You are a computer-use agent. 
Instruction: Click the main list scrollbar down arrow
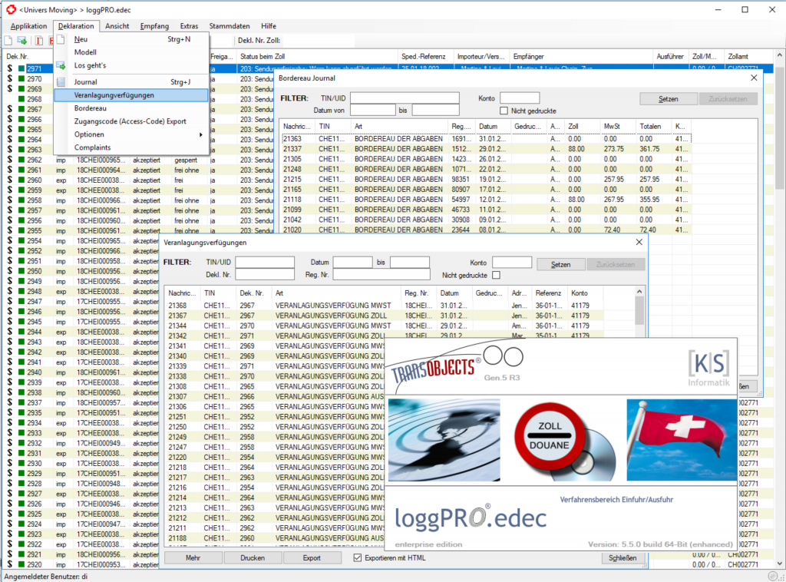[x=780, y=564]
